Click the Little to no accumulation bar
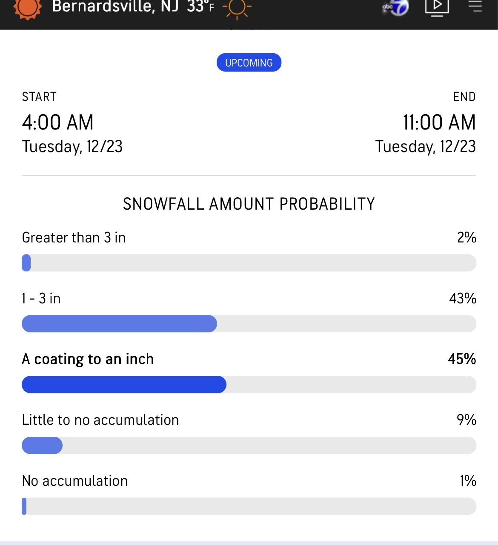The image size is (498, 545). pos(249,445)
